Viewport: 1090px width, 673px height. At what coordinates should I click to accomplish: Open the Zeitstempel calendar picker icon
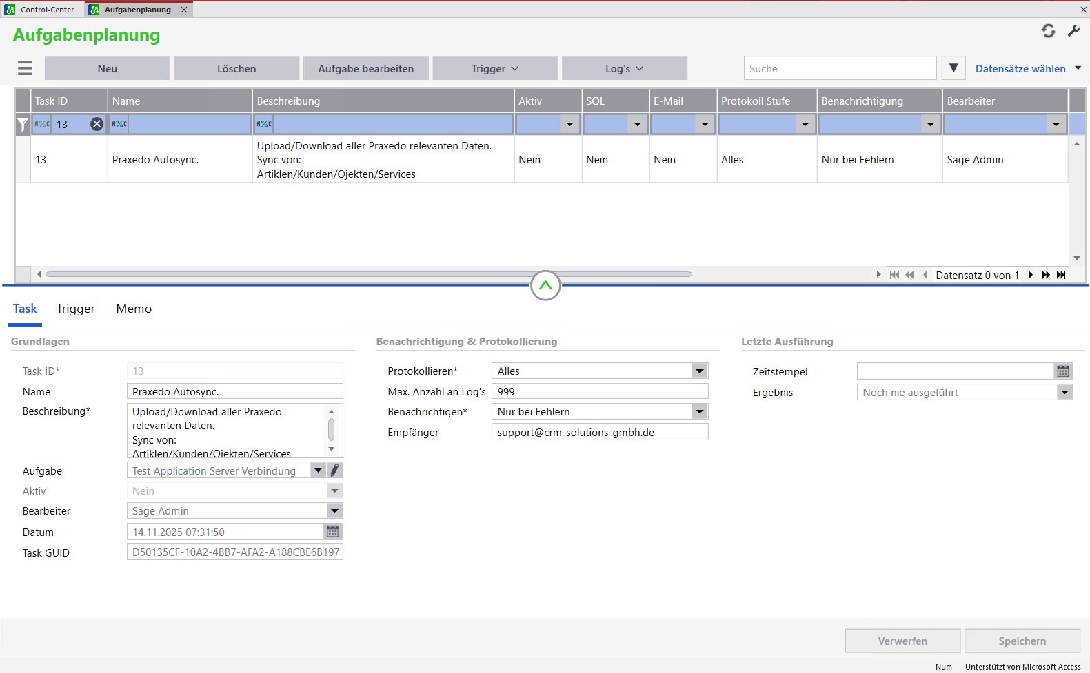tap(1063, 371)
